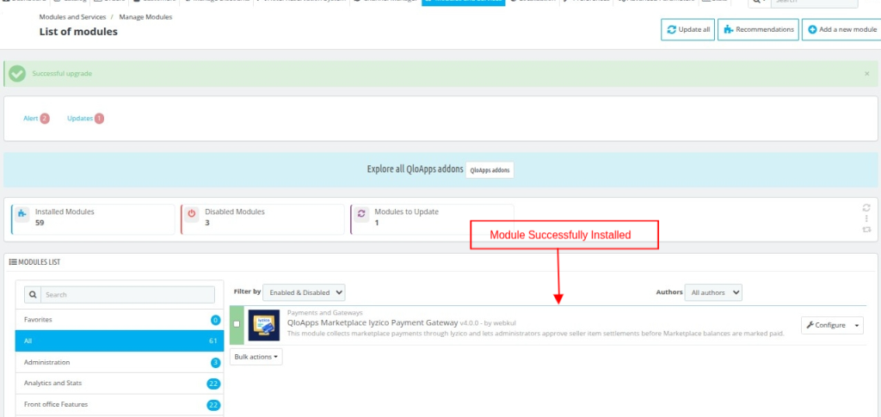Click the QloApps addons button
This screenshot has width=881, height=417.
[490, 170]
